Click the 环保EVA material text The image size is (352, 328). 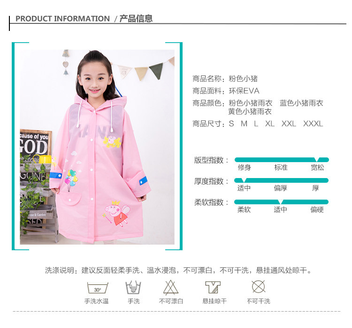(x=244, y=91)
